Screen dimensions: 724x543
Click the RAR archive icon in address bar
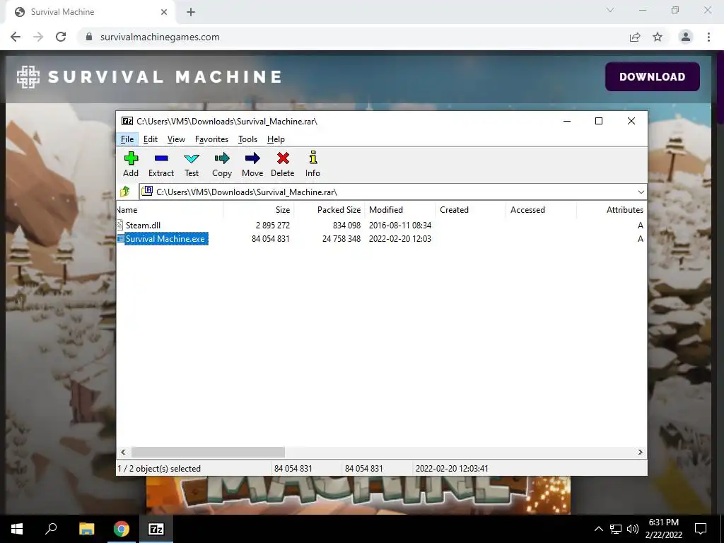[x=147, y=191]
